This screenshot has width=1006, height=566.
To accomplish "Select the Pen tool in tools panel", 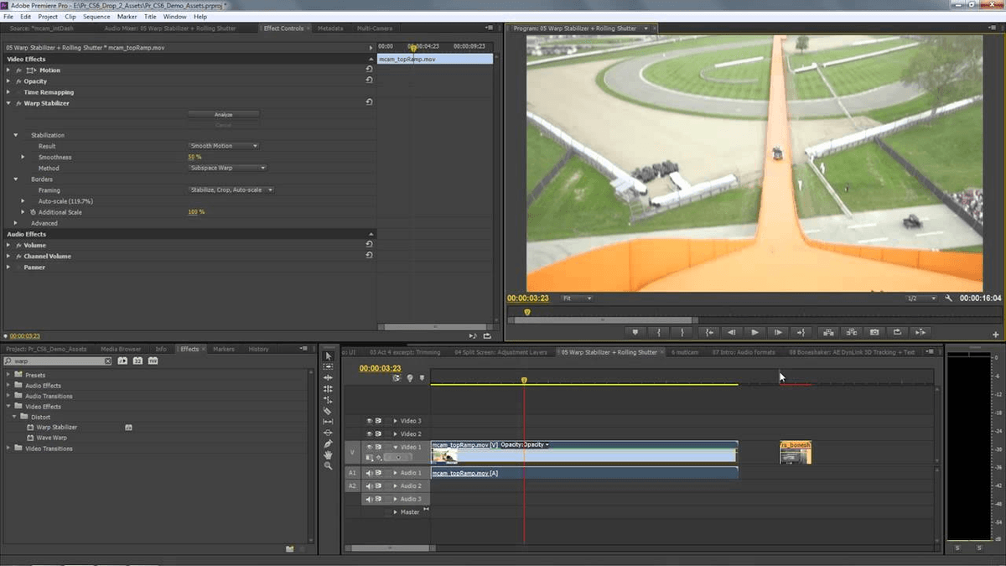I will click(x=328, y=444).
